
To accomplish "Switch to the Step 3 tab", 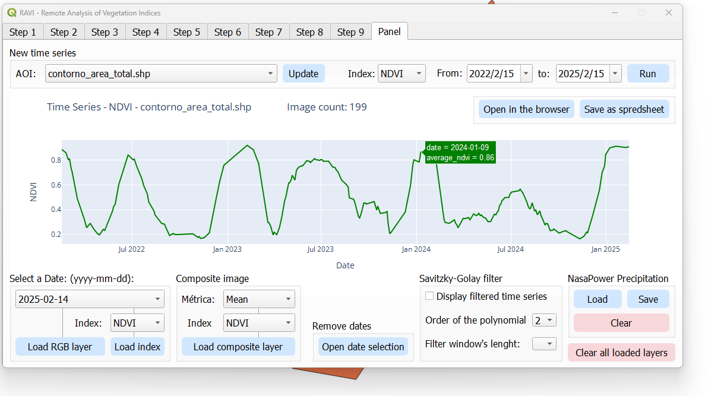I will coord(105,32).
